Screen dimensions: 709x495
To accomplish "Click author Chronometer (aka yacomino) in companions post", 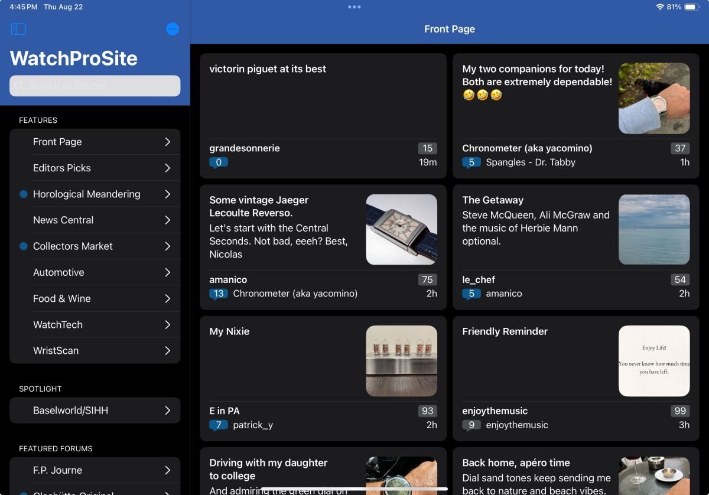I will [x=527, y=148].
